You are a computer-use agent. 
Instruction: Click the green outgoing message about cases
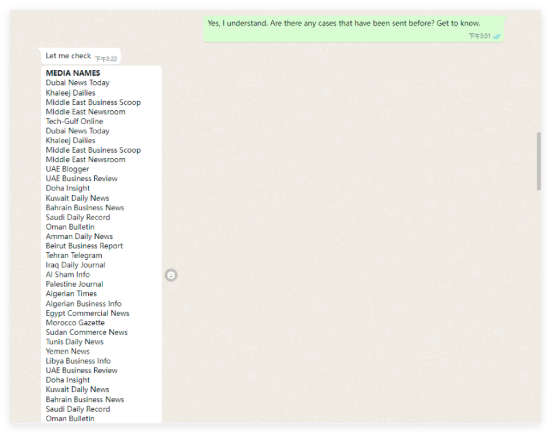coord(344,24)
